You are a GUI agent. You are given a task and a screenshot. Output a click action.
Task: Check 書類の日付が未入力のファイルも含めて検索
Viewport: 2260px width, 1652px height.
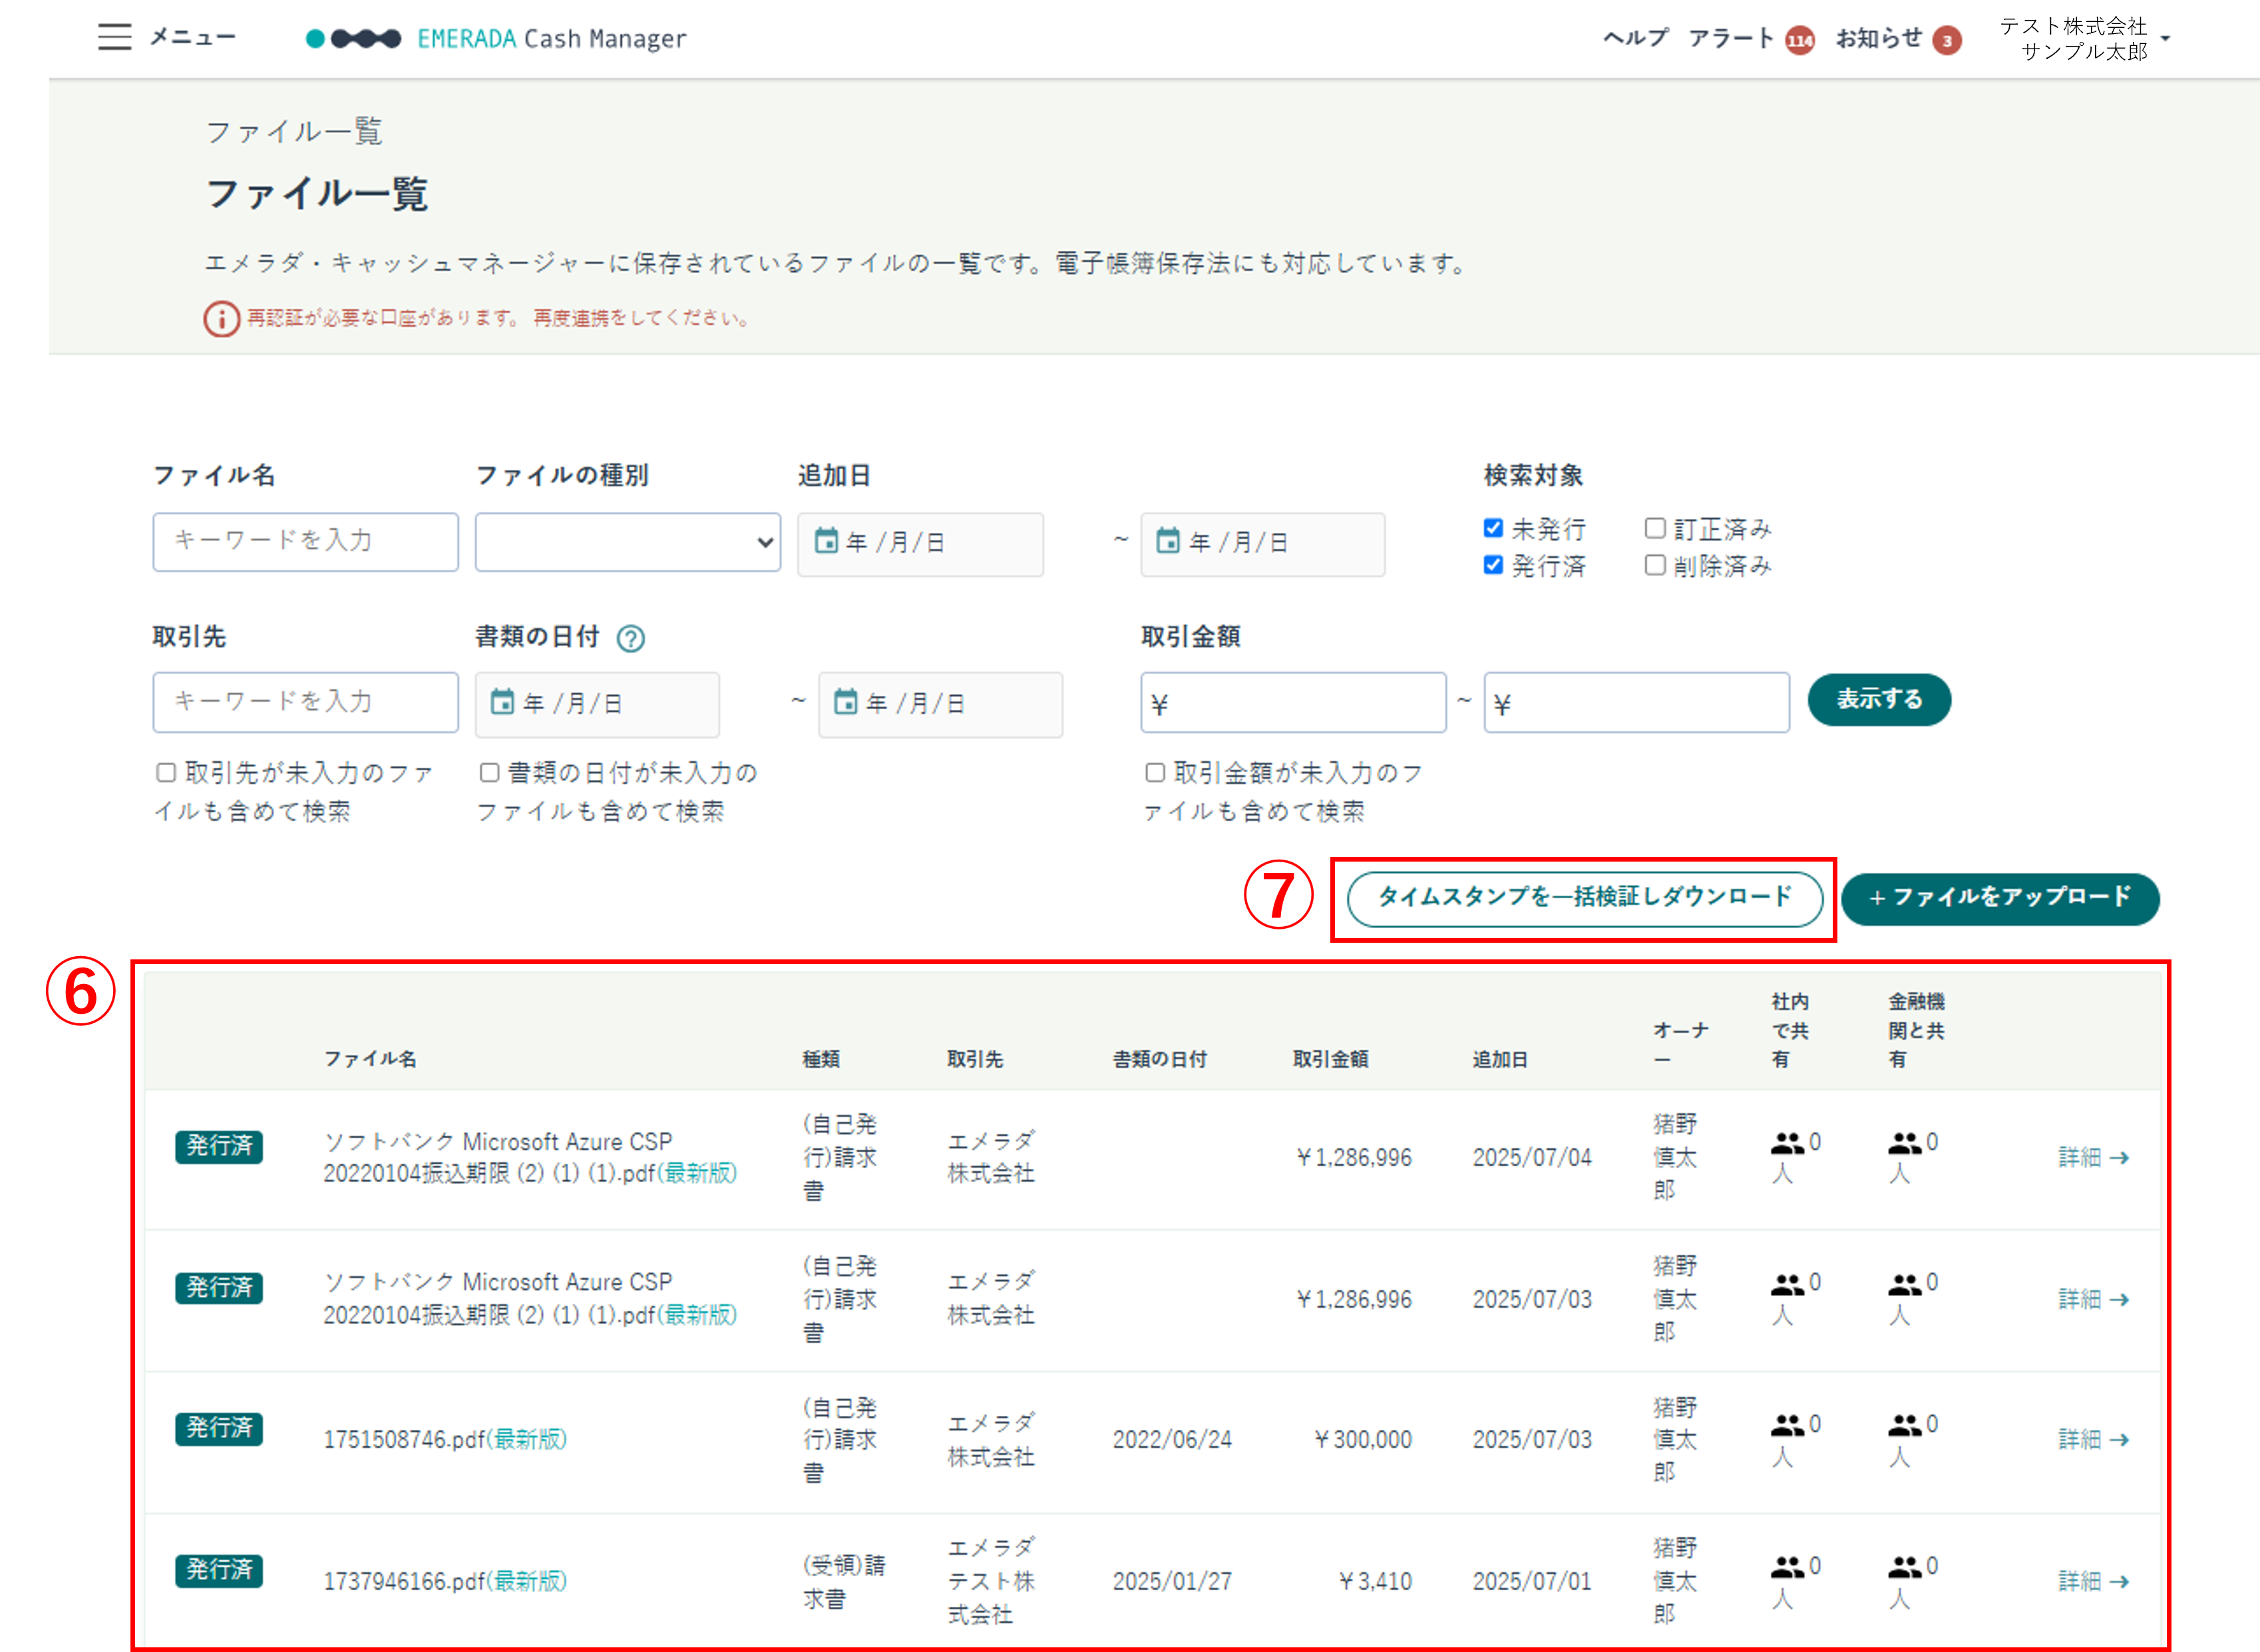pos(489,772)
